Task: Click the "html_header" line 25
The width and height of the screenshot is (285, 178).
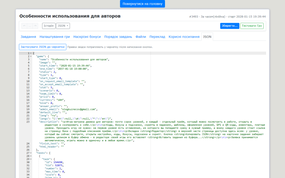Action: 51,147
